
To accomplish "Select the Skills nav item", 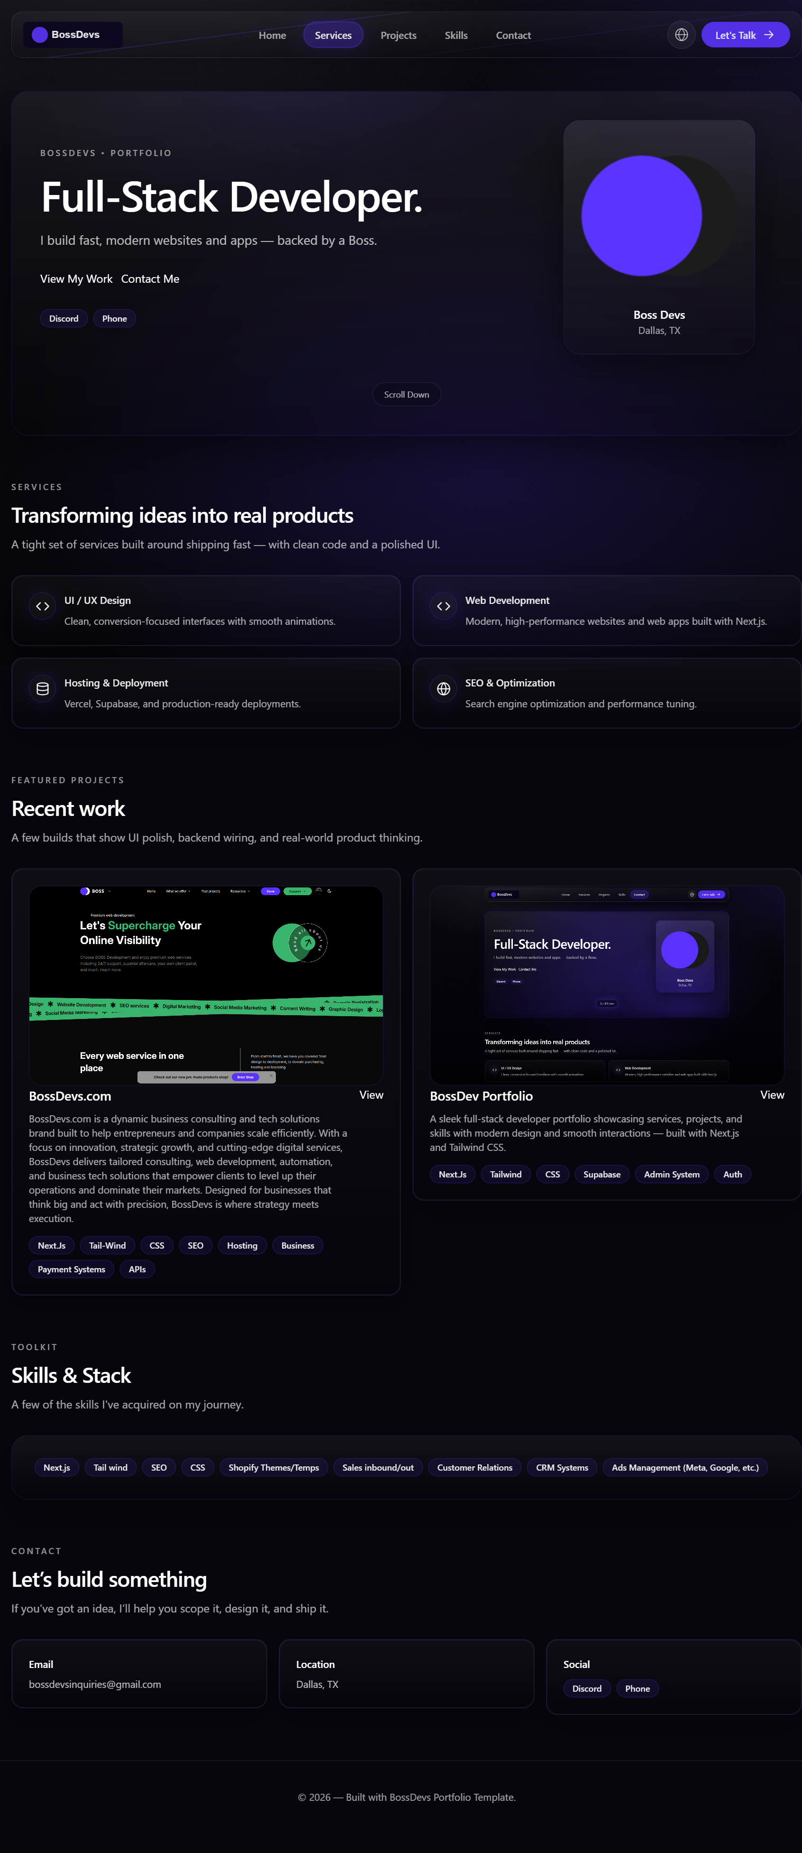I will pos(456,35).
